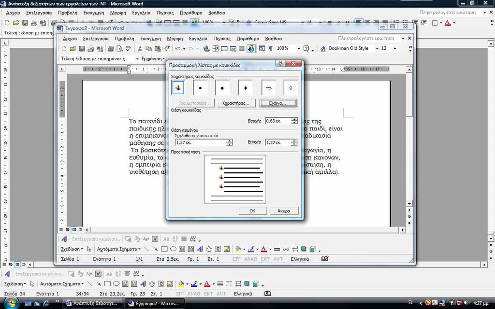Open Πίνακας menu in Έγγραφο2 window
Viewport: 495px width, 309px height.
(221, 39)
